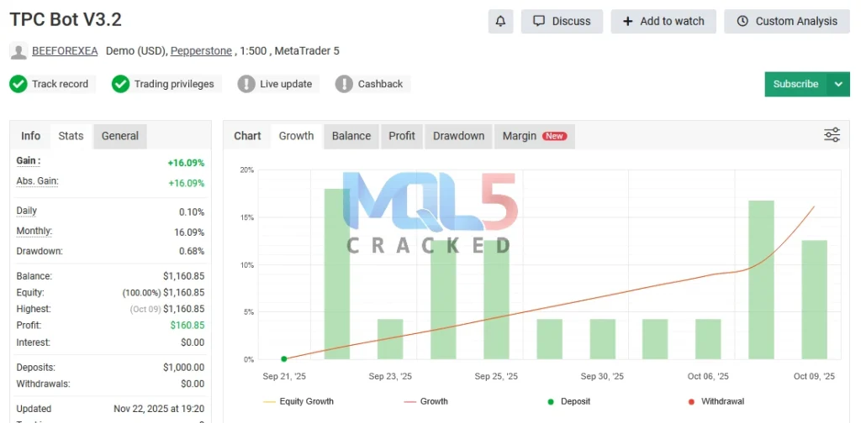Click the bell notification icon
Image resolution: width=861 pixels, height=423 pixels.
(x=500, y=21)
